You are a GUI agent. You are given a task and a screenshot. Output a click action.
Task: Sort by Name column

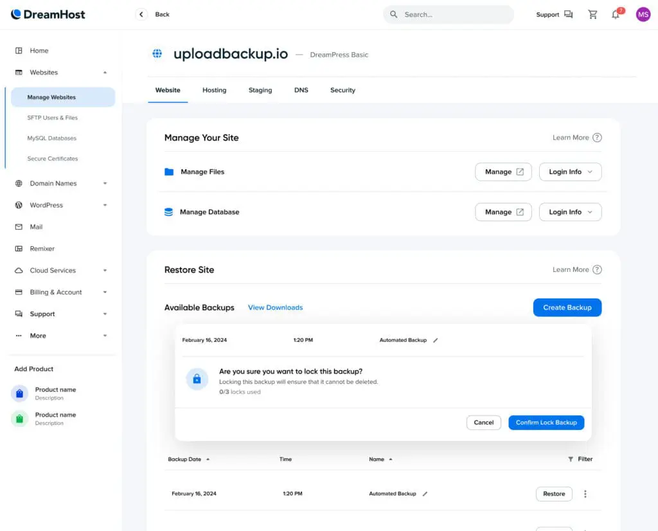coord(380,459)
